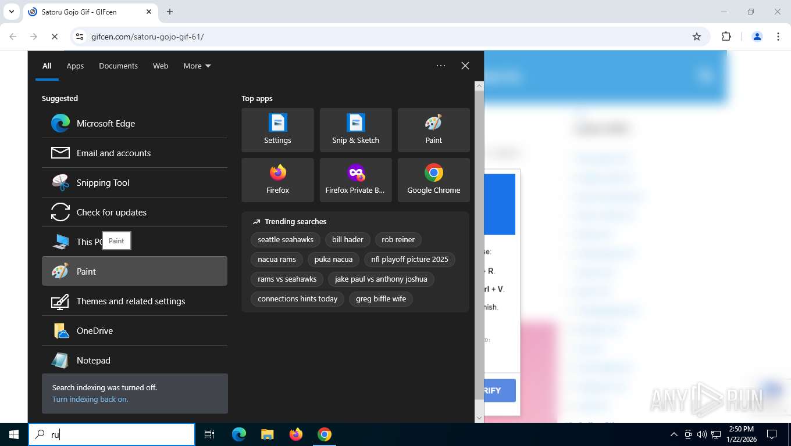This screenshot has width=791, height=446.
Task: Launch Paint from the Suggested list
Action: pyautogui.click(x=134, y=271)
